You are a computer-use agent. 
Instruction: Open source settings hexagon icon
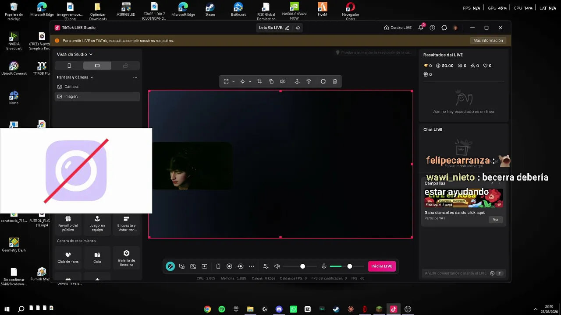[323, 81]
